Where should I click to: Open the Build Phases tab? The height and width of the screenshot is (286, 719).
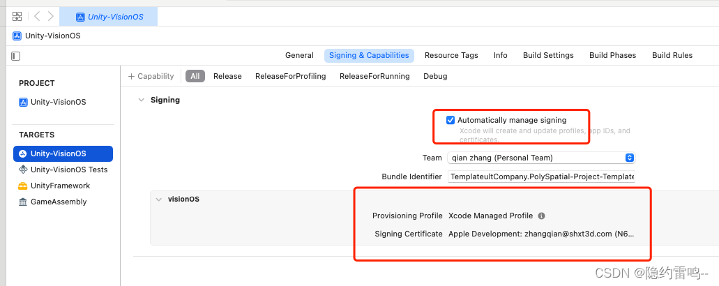pos(612,56)
